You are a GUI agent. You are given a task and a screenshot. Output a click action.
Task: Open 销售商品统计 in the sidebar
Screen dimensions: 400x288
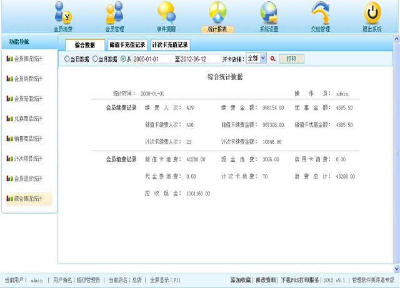coord(28,139)
